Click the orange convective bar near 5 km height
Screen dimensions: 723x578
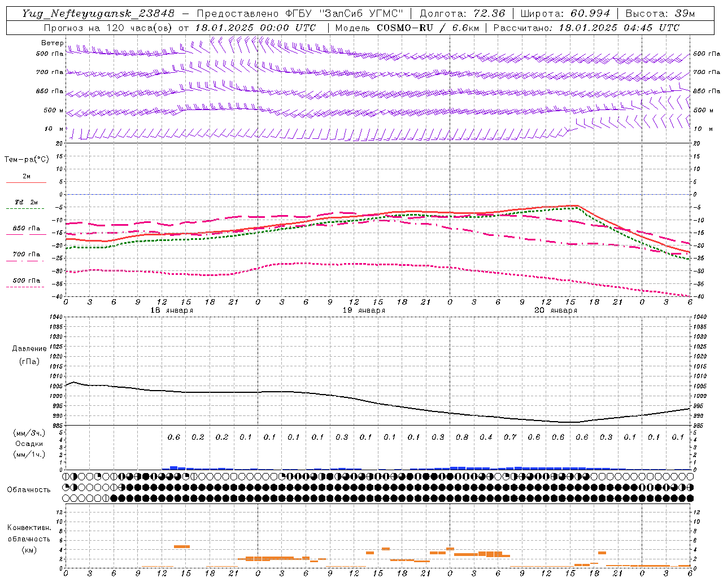182,546
